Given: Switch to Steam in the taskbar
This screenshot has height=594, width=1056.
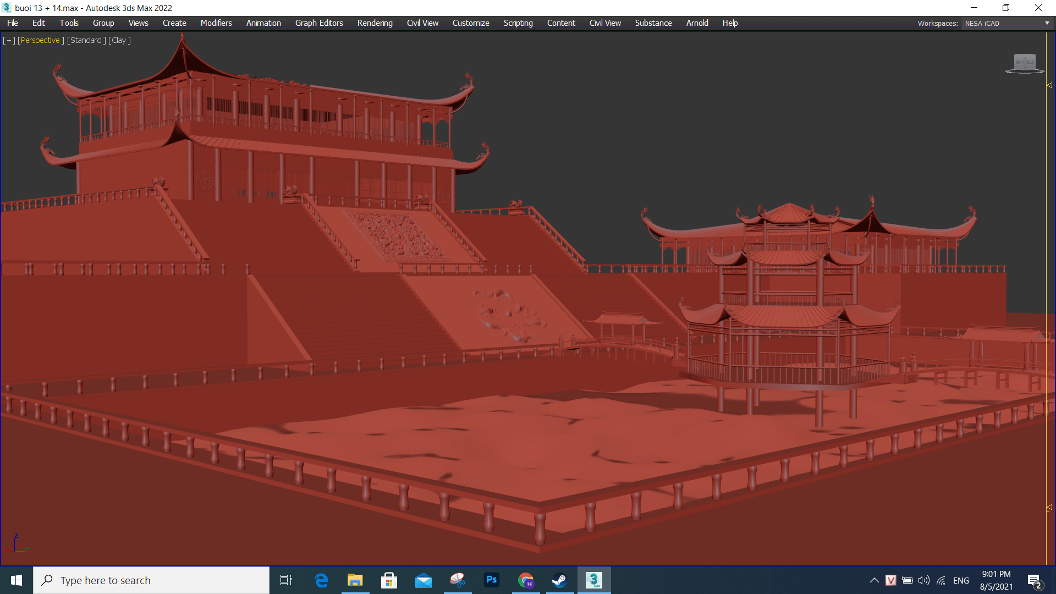Looking at the screenshot, I should click(x=559, y=580).
